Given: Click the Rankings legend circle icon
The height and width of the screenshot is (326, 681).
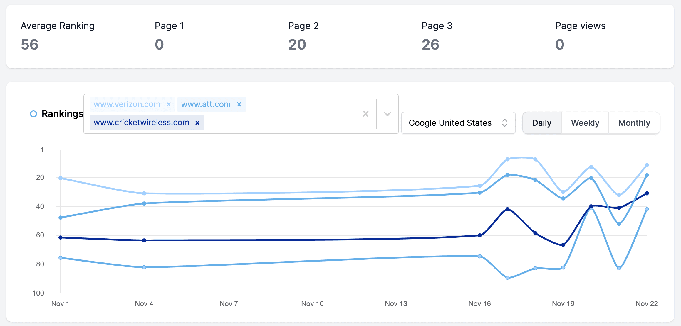Looking at the screenshot, I should 33,114.
